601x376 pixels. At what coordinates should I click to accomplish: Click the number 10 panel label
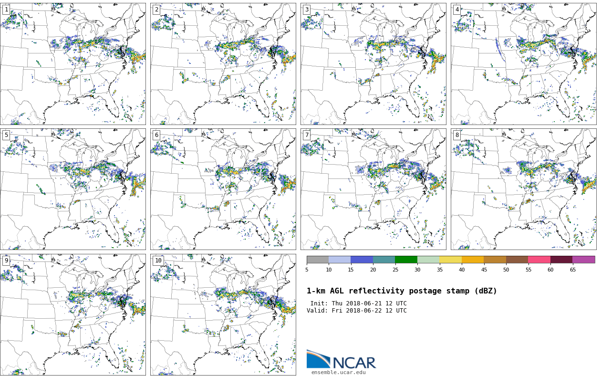click(158, 261)
